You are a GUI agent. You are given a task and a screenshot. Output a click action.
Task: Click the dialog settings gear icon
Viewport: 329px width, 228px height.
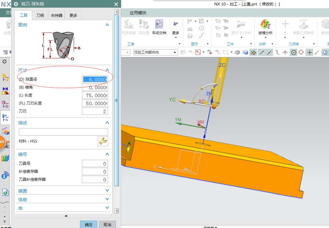16,4
